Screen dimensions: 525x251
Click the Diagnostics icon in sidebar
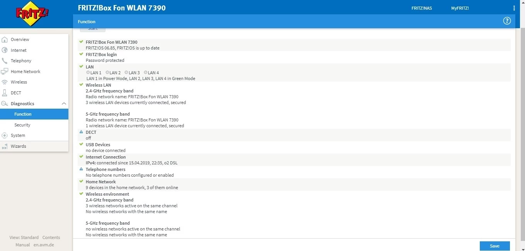click(x=5, y=104)
